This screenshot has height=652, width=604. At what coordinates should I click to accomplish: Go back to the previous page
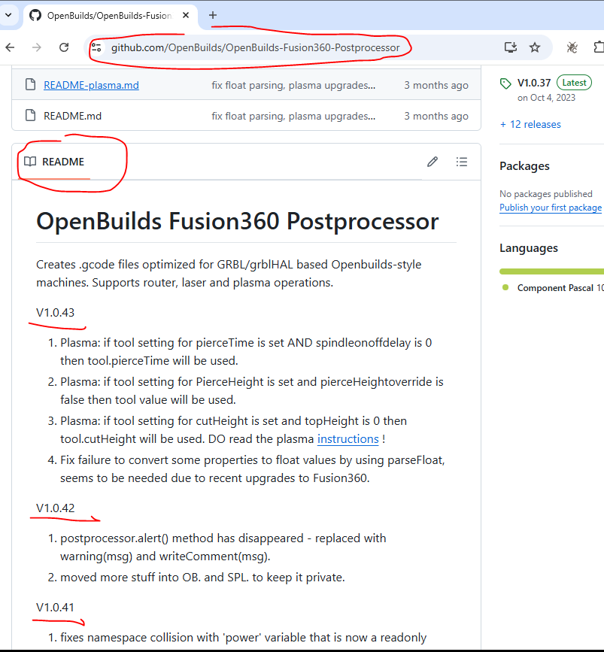point(11,47)
